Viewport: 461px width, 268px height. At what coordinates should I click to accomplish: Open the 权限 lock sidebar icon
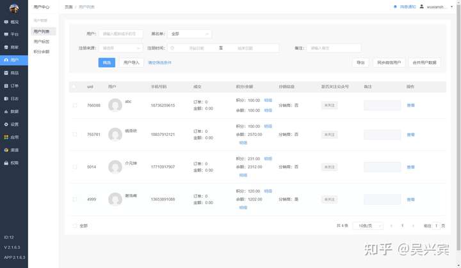[x=6, y=163]
